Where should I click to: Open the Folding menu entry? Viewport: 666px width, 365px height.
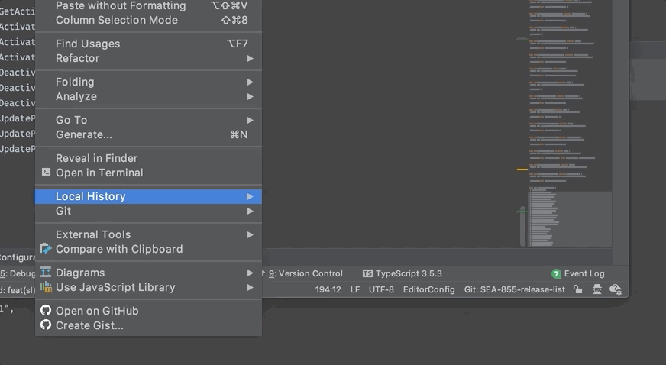click(x=148, y=82)
